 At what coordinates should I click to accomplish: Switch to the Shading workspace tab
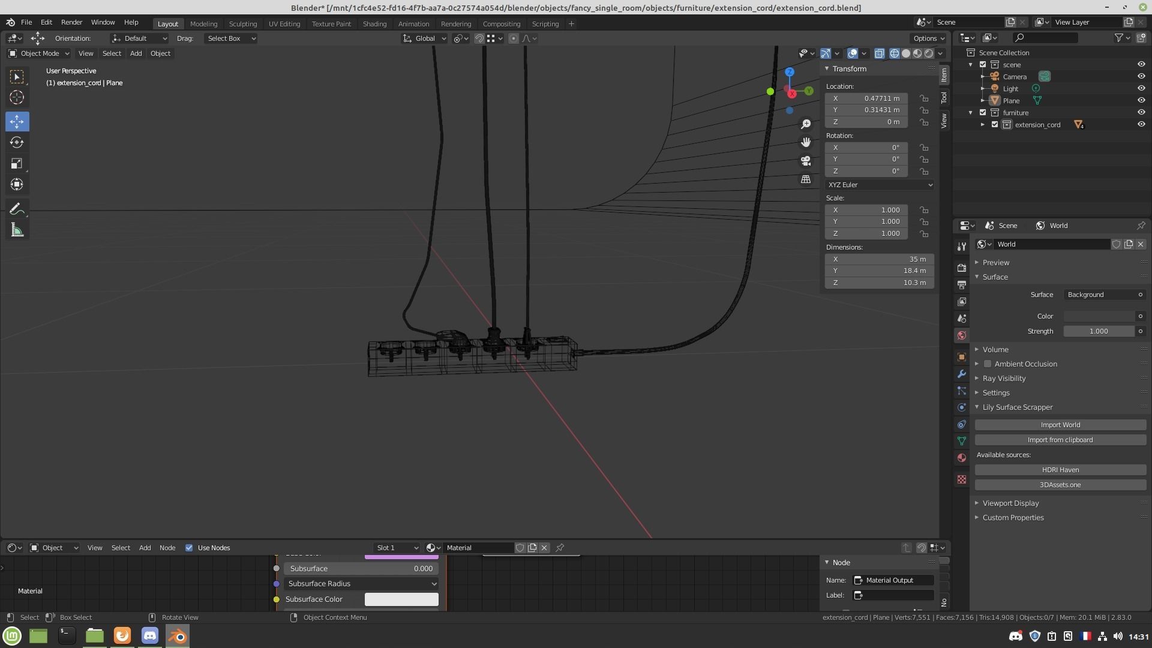(374, 24)
